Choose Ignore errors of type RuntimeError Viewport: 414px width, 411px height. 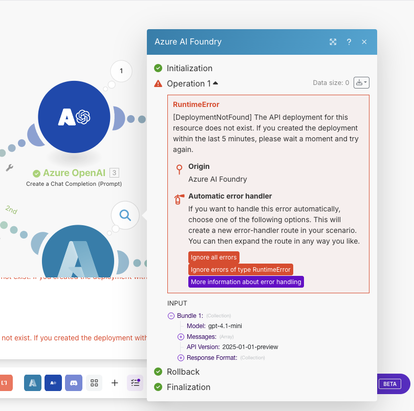(239, 269)
